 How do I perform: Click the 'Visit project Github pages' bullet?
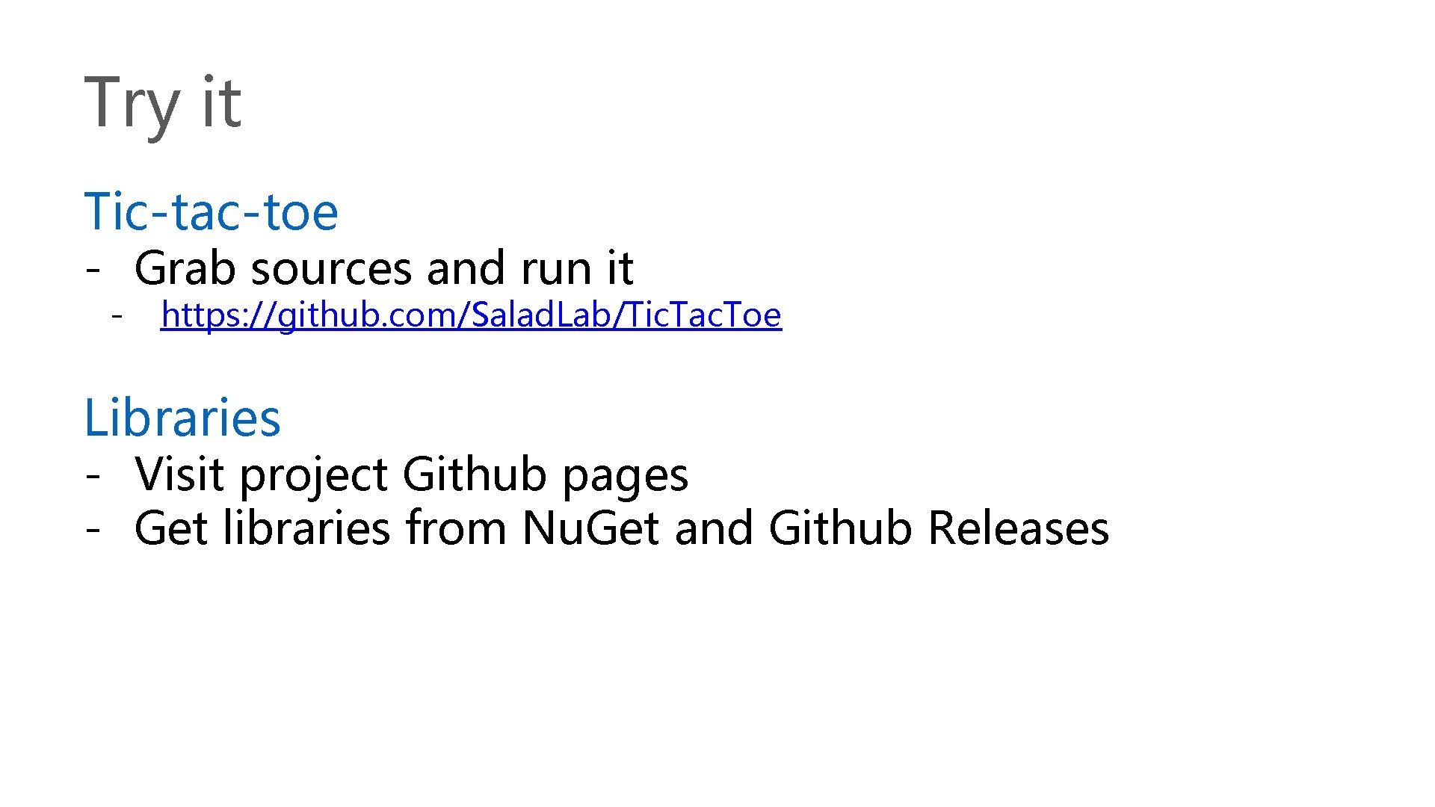tap(411, 474)
